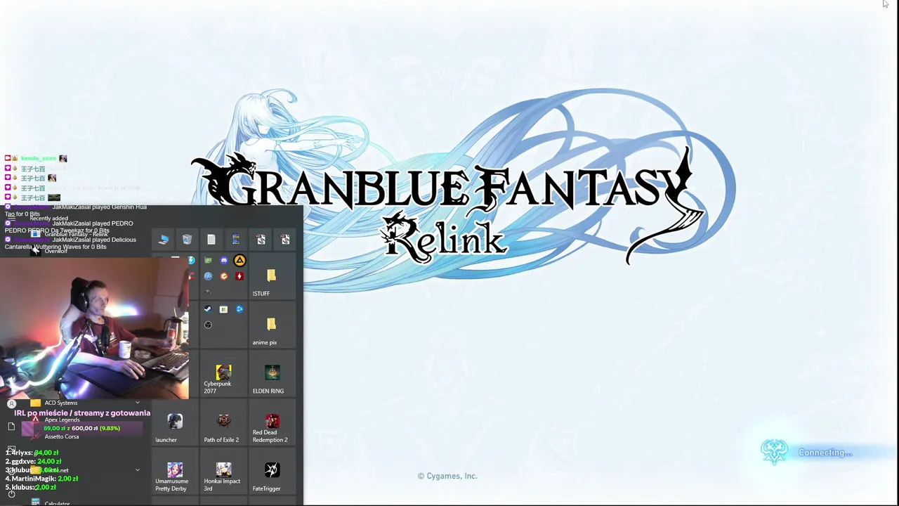This screenshot has height=506, width=899.
Task: Click the 'IRL po mieście / streamy z gotowania' text
Action: click(x=82, y=413)
